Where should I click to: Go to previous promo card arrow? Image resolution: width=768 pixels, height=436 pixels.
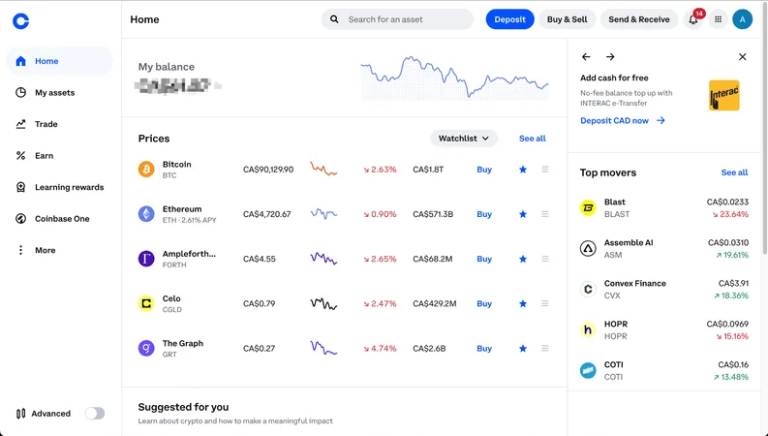[x=586, y=57]
